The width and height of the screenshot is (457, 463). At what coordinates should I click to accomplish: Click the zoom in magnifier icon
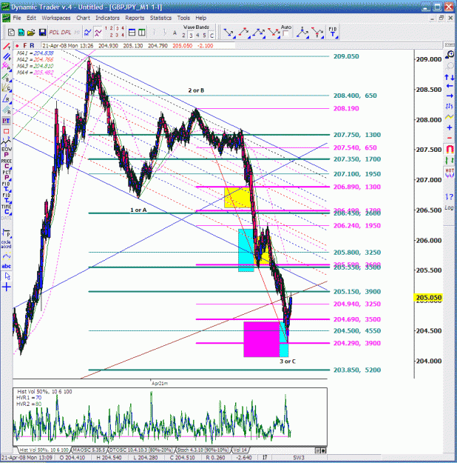click(450, 54)
